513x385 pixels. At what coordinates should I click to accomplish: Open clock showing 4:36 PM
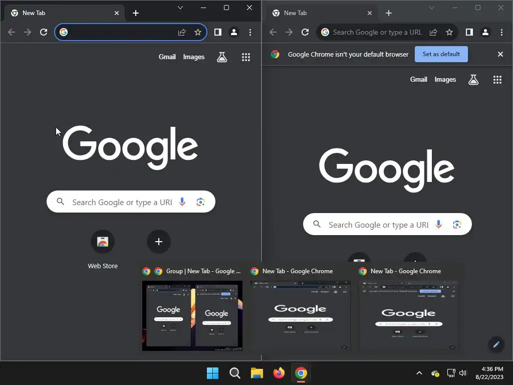pyautogui.click(x=489, y=373)
